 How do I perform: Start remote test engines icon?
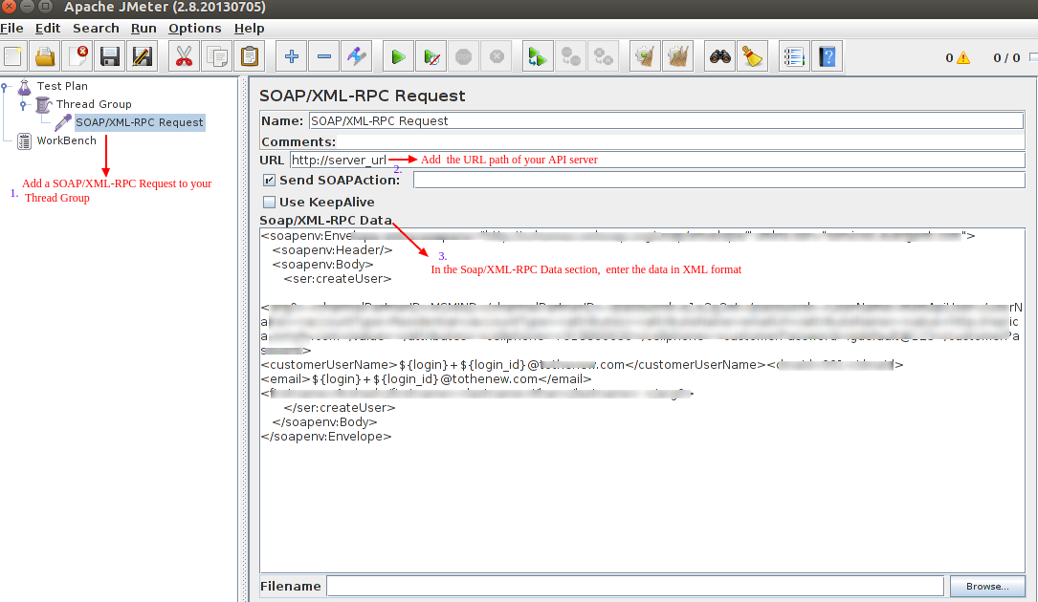538,57
